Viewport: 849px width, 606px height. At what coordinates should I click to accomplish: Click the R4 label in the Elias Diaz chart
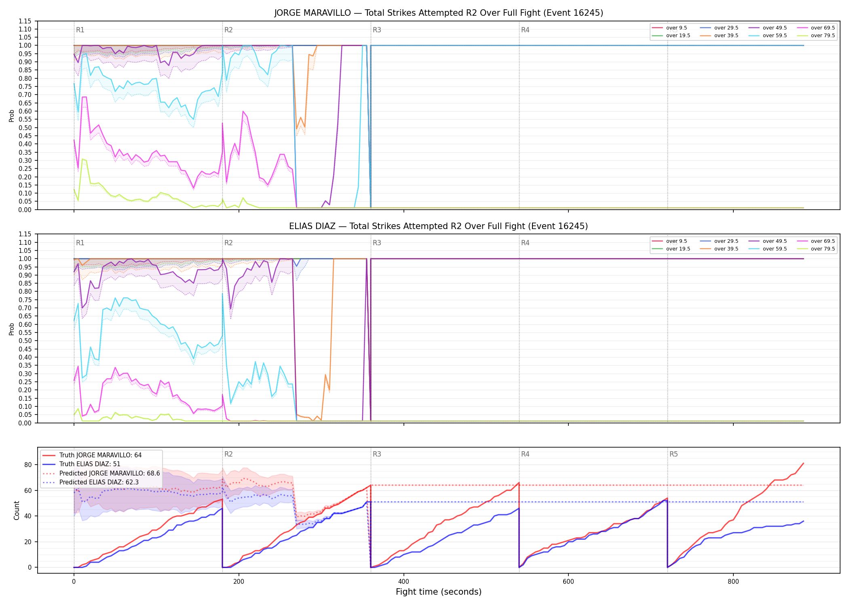pyautogui.click(x=525, y=243)
